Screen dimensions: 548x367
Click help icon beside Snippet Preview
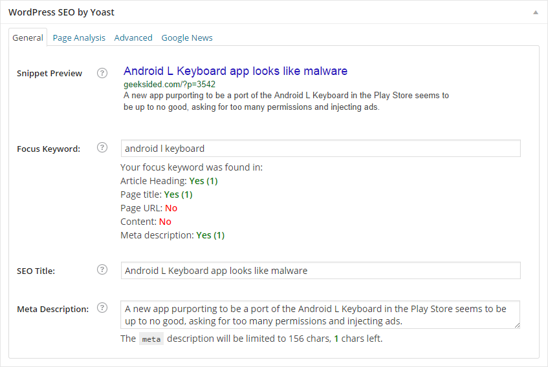coord(102,73)
